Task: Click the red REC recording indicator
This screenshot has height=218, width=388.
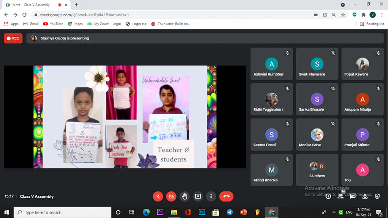Action: point(13,38)
